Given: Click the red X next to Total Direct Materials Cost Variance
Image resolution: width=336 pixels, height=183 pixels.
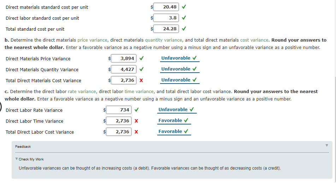Looking at the screenshot, I should pyautogui.click(x=141, y=80).
